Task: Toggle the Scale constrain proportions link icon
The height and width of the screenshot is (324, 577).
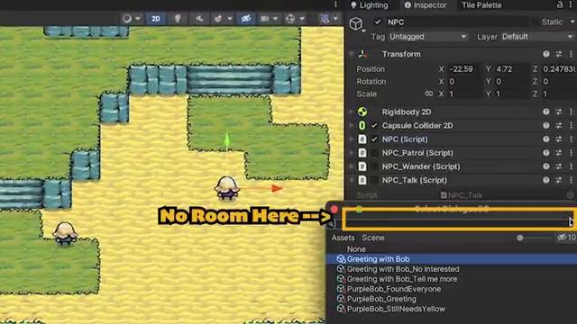Action: coord(429,94)
